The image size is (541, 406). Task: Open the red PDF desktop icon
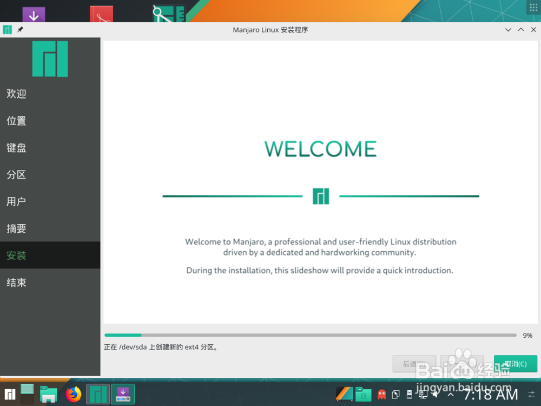(102, 14)
